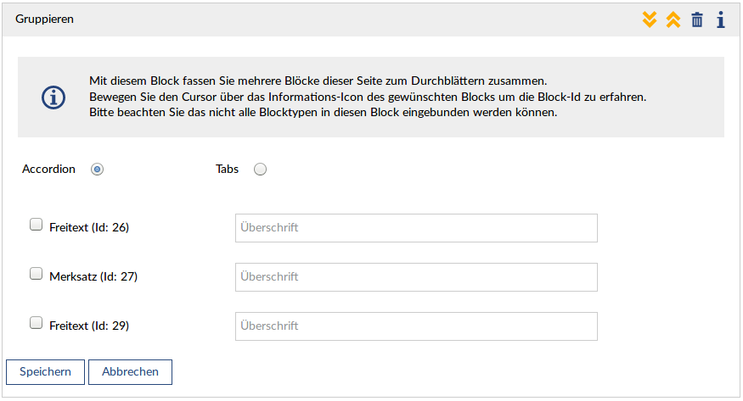The image size is (743, 401).
Task: Select the Accordion radio button
Action: pyautogui.click(x=97, y=170)
